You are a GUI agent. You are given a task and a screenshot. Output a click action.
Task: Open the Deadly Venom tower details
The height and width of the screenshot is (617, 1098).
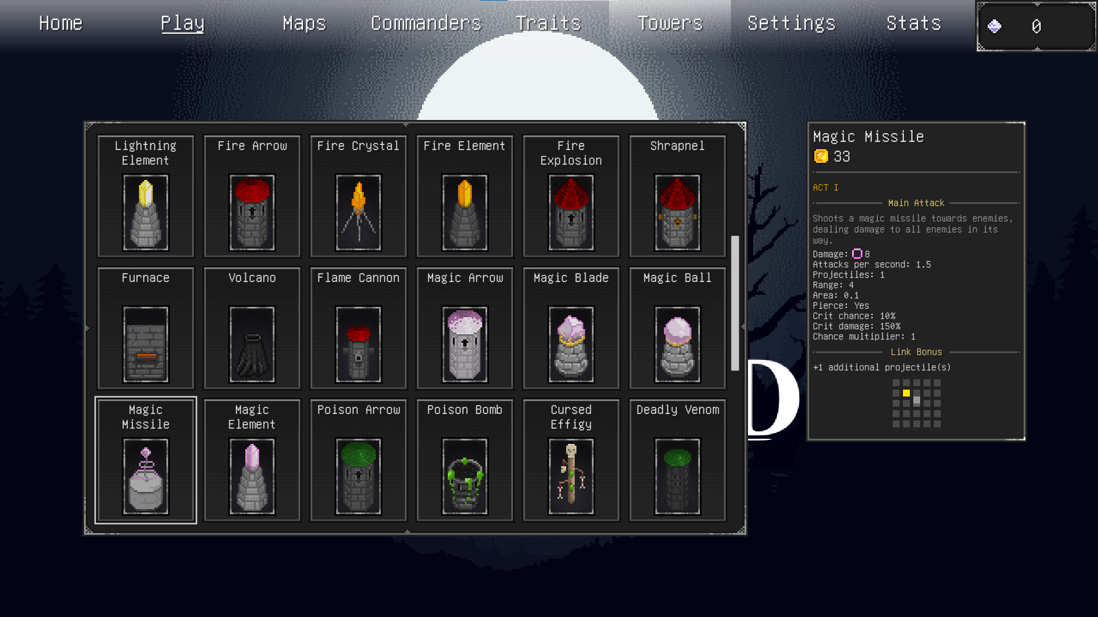click(677, 460)
